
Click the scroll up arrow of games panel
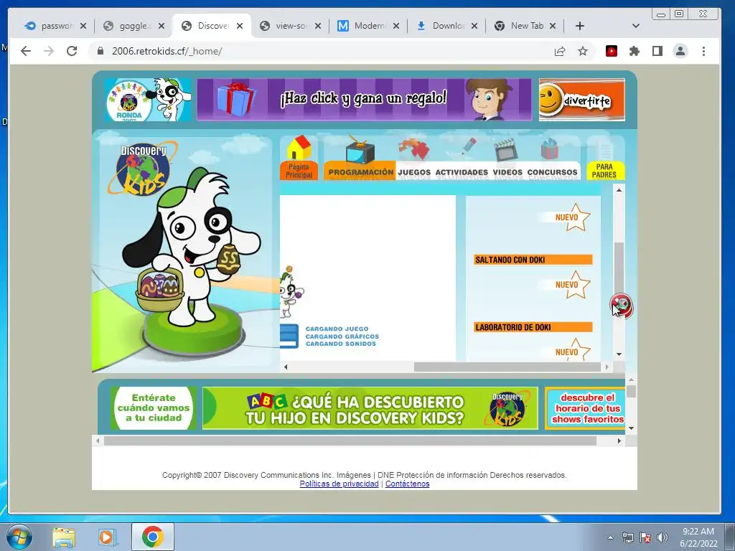619,189
